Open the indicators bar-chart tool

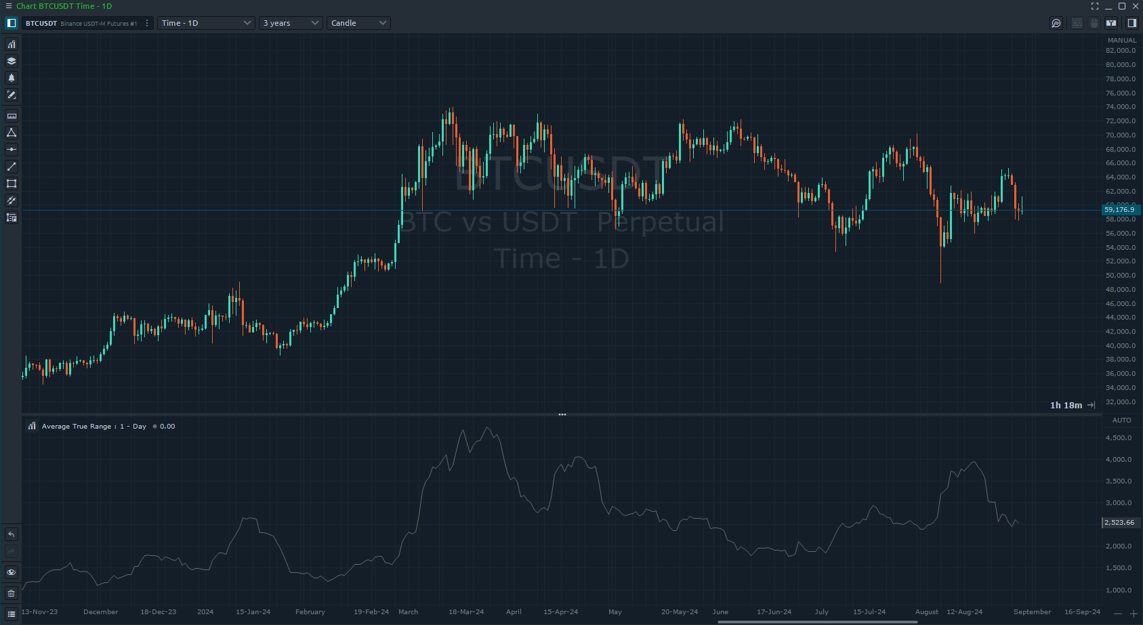tap(12, 45)
